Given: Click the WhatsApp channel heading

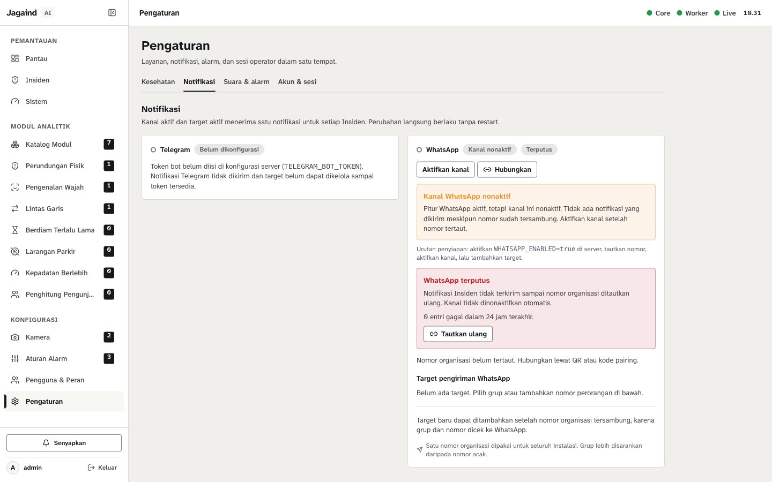Looking at the screenshot, I should coord(442,149).
